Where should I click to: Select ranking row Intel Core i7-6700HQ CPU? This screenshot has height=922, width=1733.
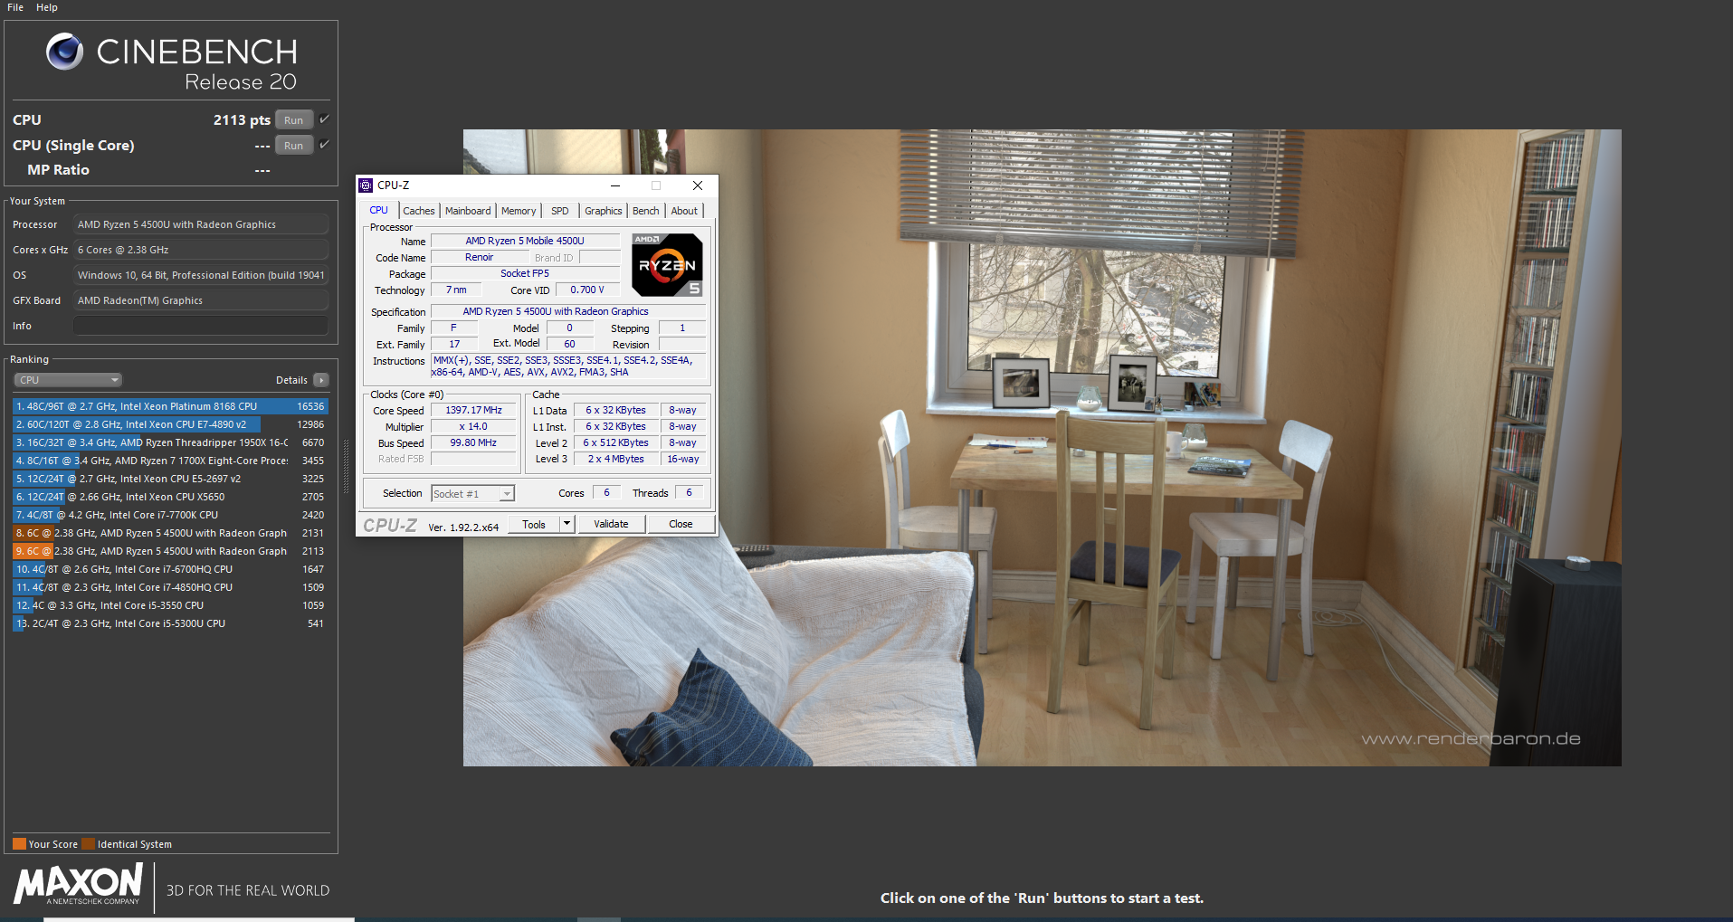[170, 569]
